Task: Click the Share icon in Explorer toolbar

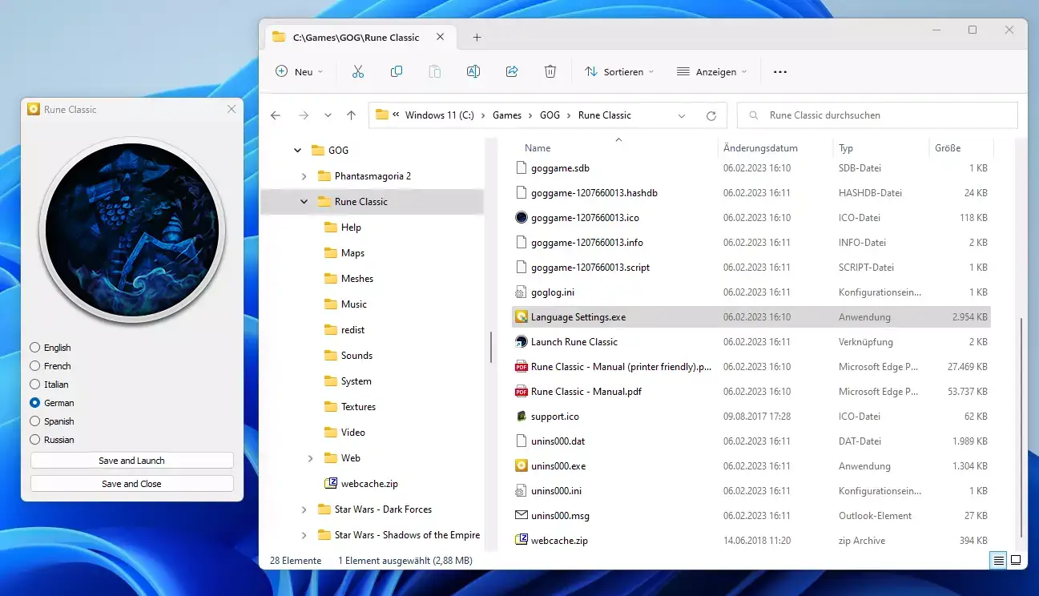Action: click(x=512, y=71)
